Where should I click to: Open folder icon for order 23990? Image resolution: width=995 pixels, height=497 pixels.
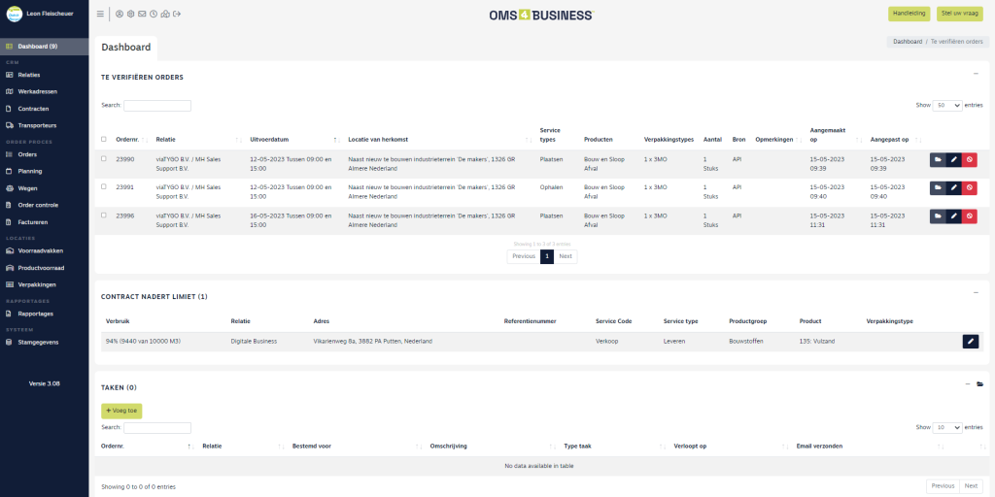click(x=938, y=159)
